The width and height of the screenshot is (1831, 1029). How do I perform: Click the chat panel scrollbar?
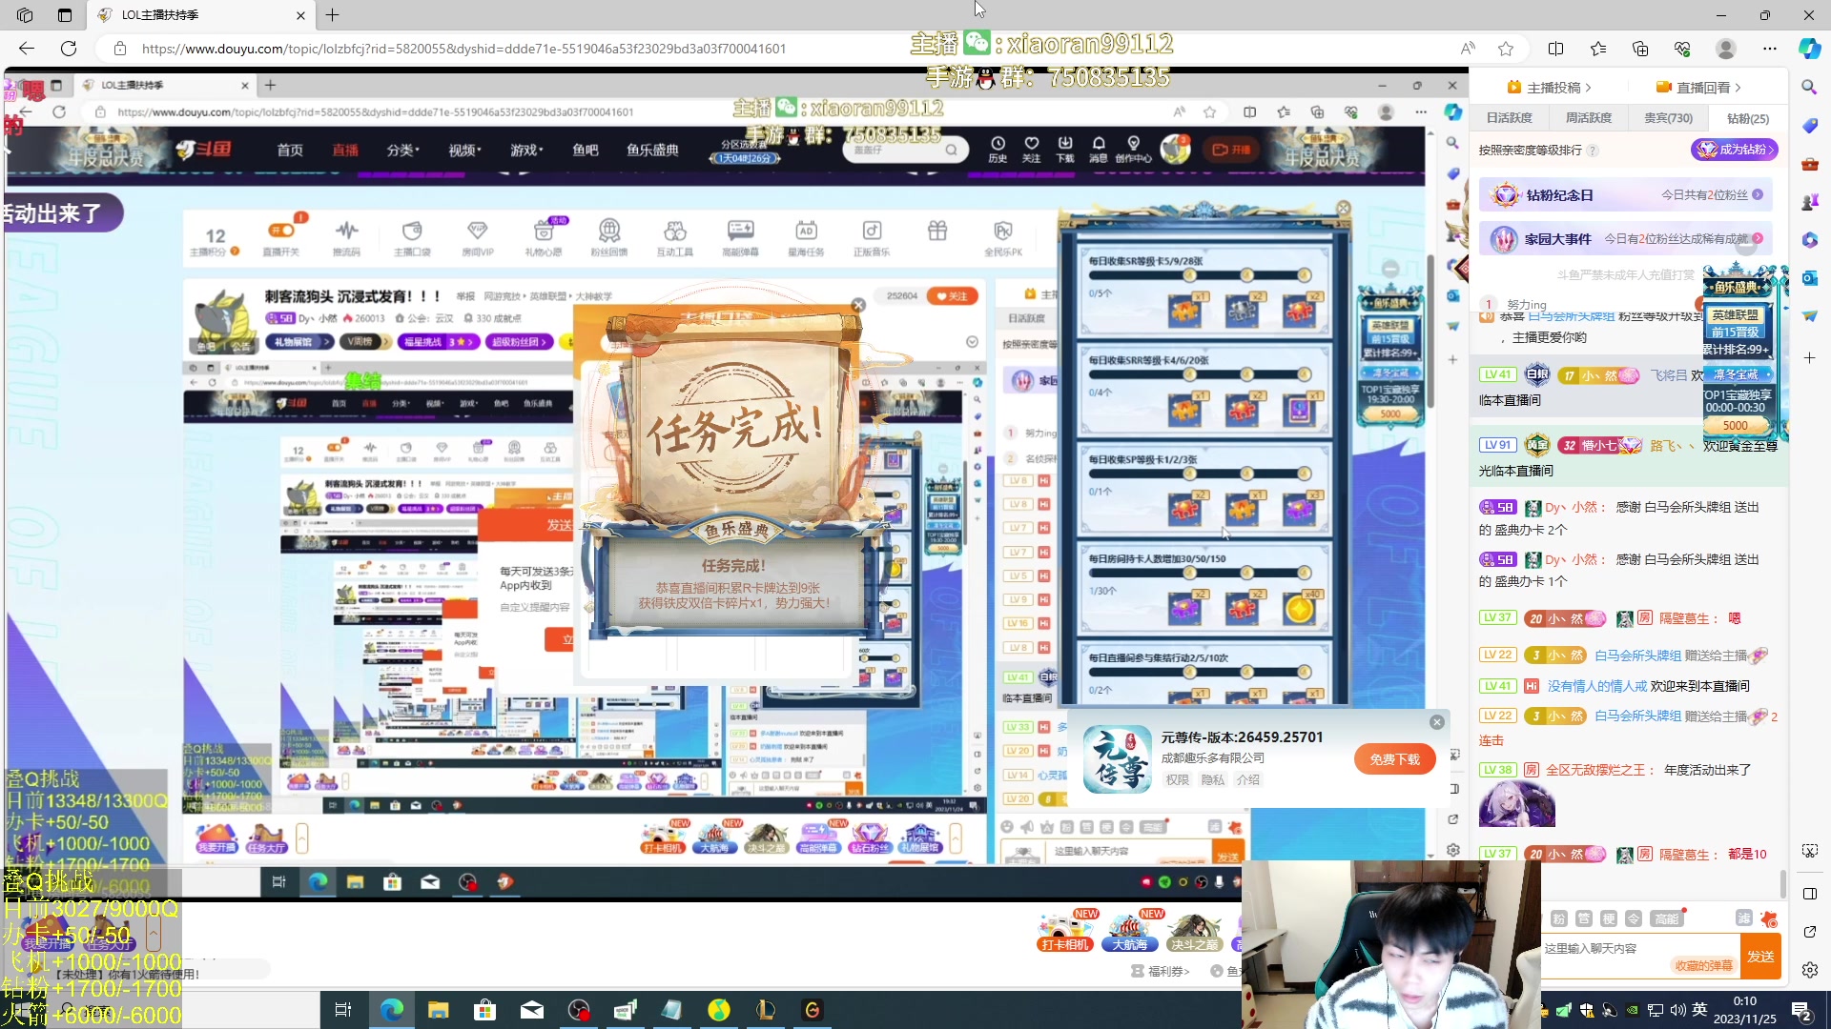(1783, 882)
